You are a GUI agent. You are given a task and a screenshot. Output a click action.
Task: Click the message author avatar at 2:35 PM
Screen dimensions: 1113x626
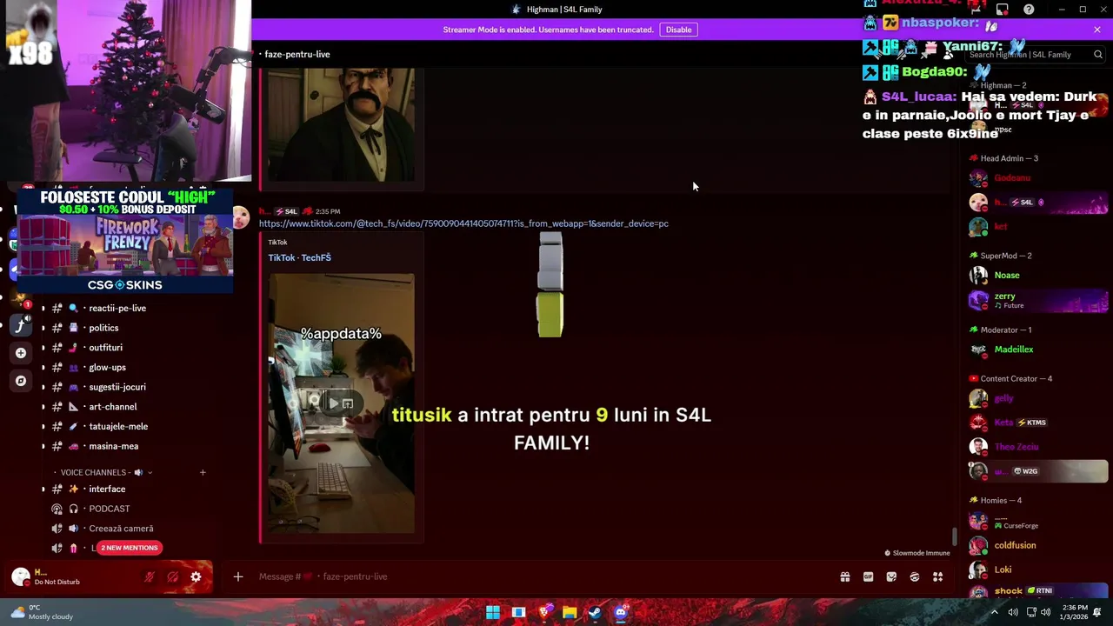(241, 217)
